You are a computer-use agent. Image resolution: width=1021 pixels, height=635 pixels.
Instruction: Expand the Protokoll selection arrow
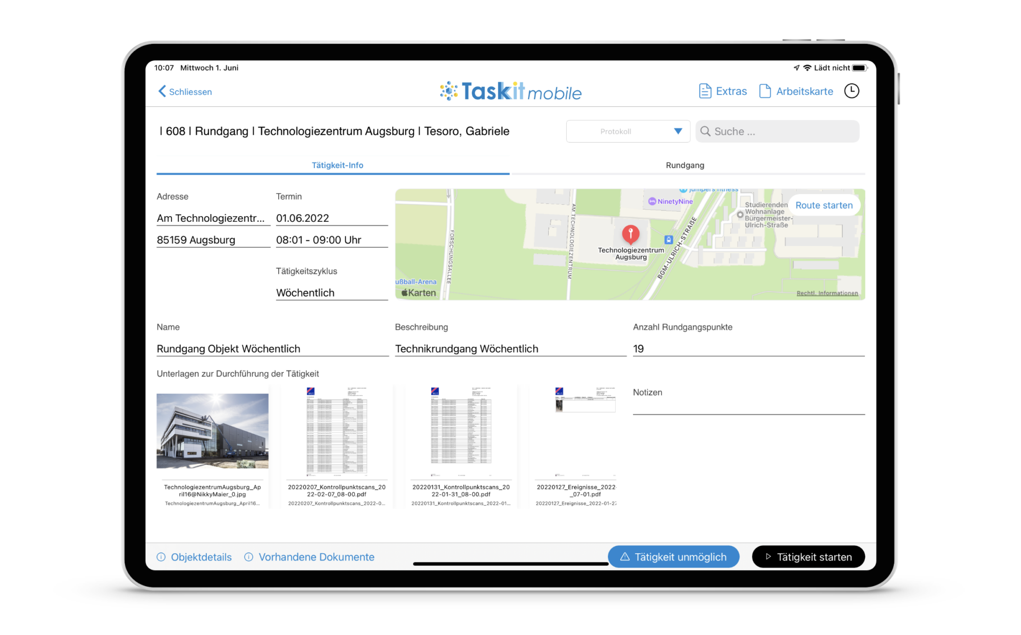[x=679, y=131]
